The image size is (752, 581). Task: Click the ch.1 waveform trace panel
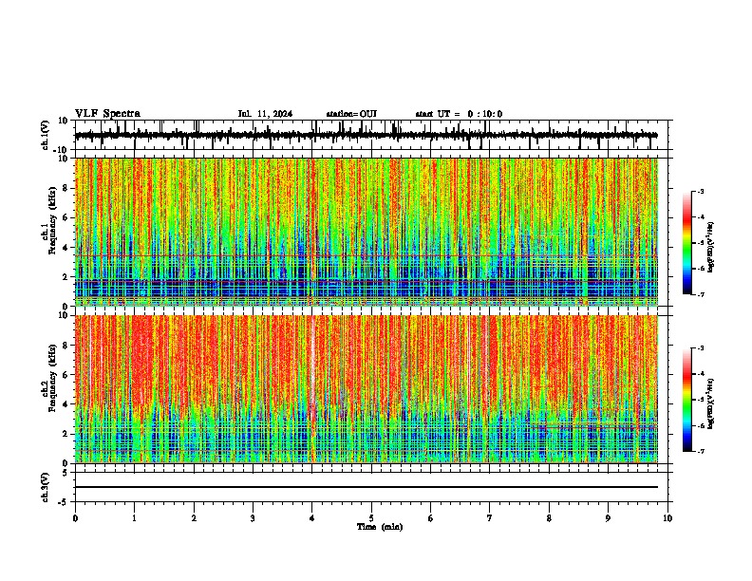click(371, 135)
